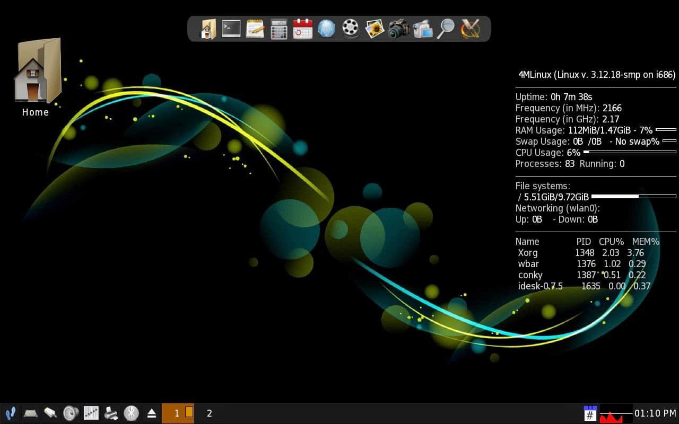The image size is (679, 424).
Task: Open the camcorder app in the dock
Action: (422, 29)
